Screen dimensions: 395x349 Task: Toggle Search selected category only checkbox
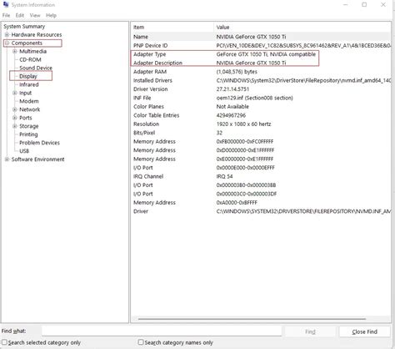tap(5, 342)
